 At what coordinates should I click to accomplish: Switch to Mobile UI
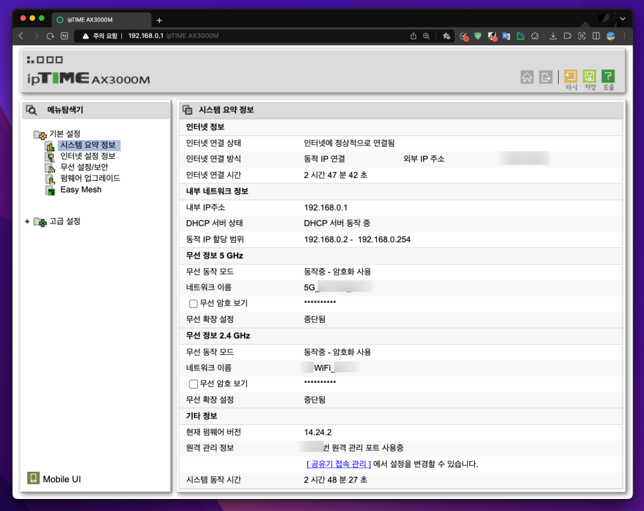(x=61, y=480)
